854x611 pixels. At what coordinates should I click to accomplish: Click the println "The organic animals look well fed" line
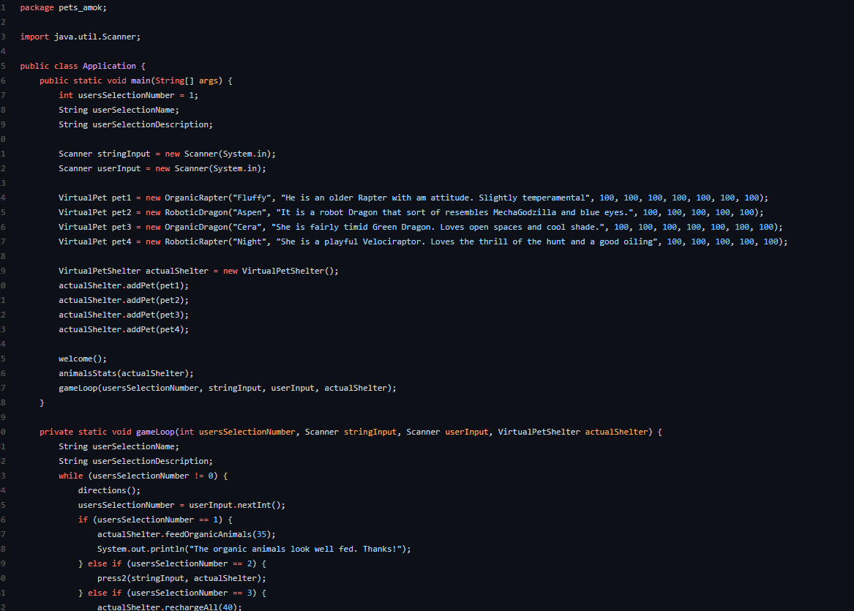(x=254, y=550)
